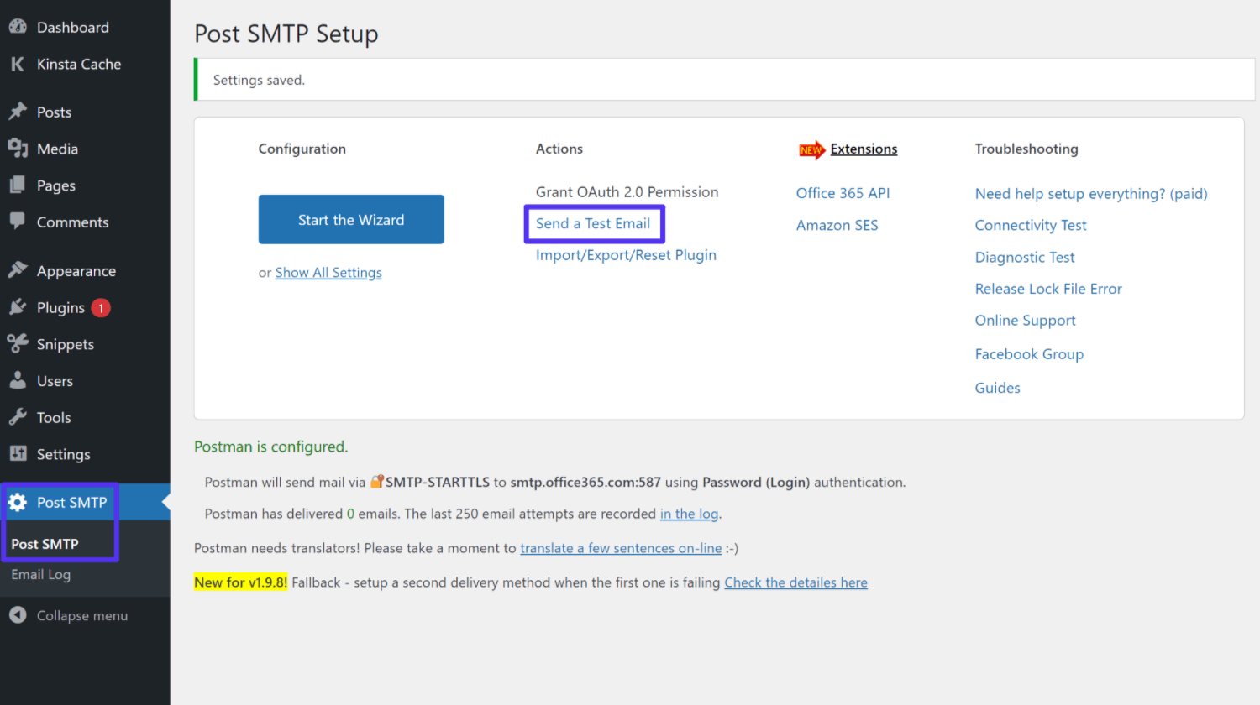This screenshot has width=1260, height=705.
Task: Collapse the admin menu
Action: point(67,615)
